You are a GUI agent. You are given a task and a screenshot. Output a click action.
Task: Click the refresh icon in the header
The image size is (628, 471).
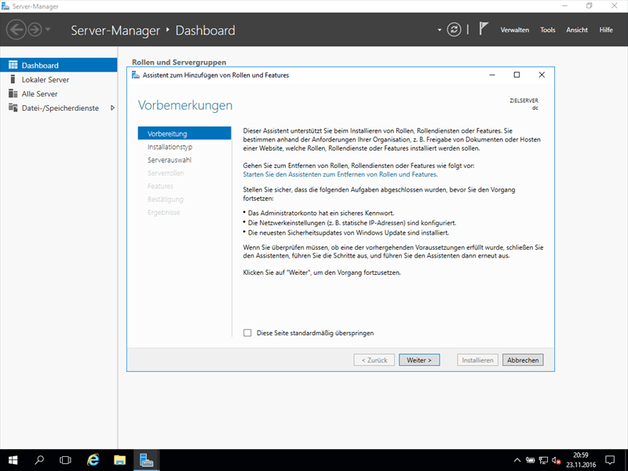click(x=454, y=30)
